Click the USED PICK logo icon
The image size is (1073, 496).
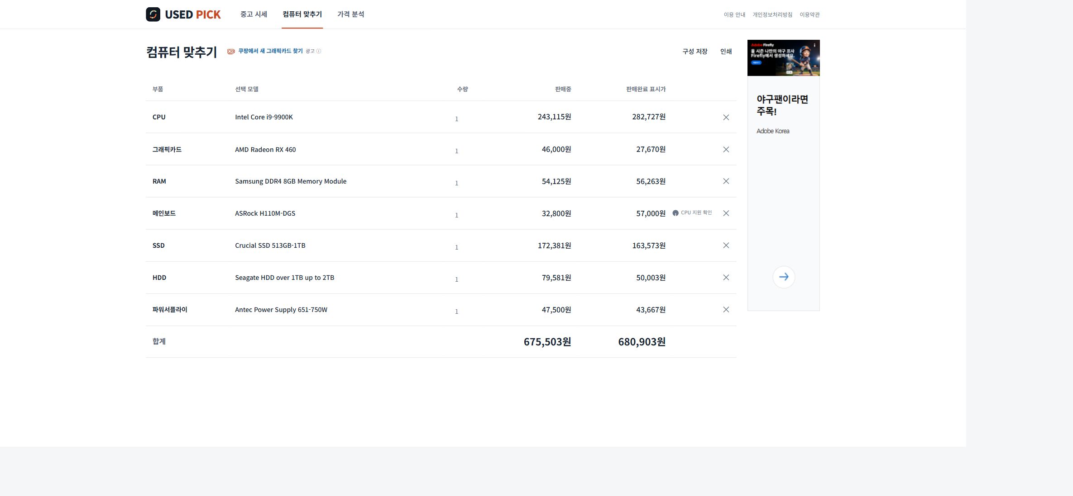coord(153,14)
